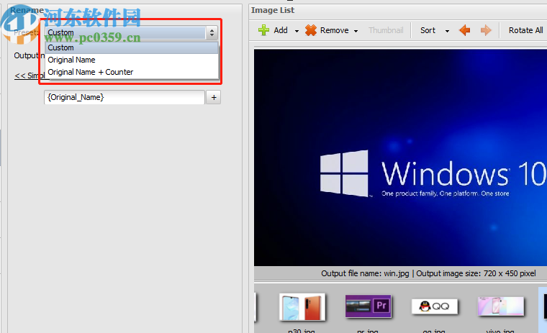Open the Preset combo box

(x=132, y=32)
